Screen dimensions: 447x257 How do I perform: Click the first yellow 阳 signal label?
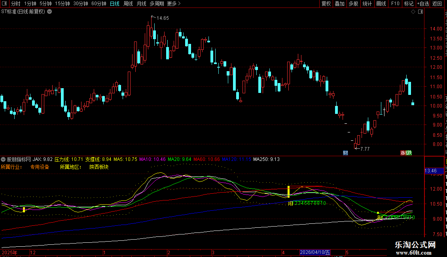click(x=290, y=204)
